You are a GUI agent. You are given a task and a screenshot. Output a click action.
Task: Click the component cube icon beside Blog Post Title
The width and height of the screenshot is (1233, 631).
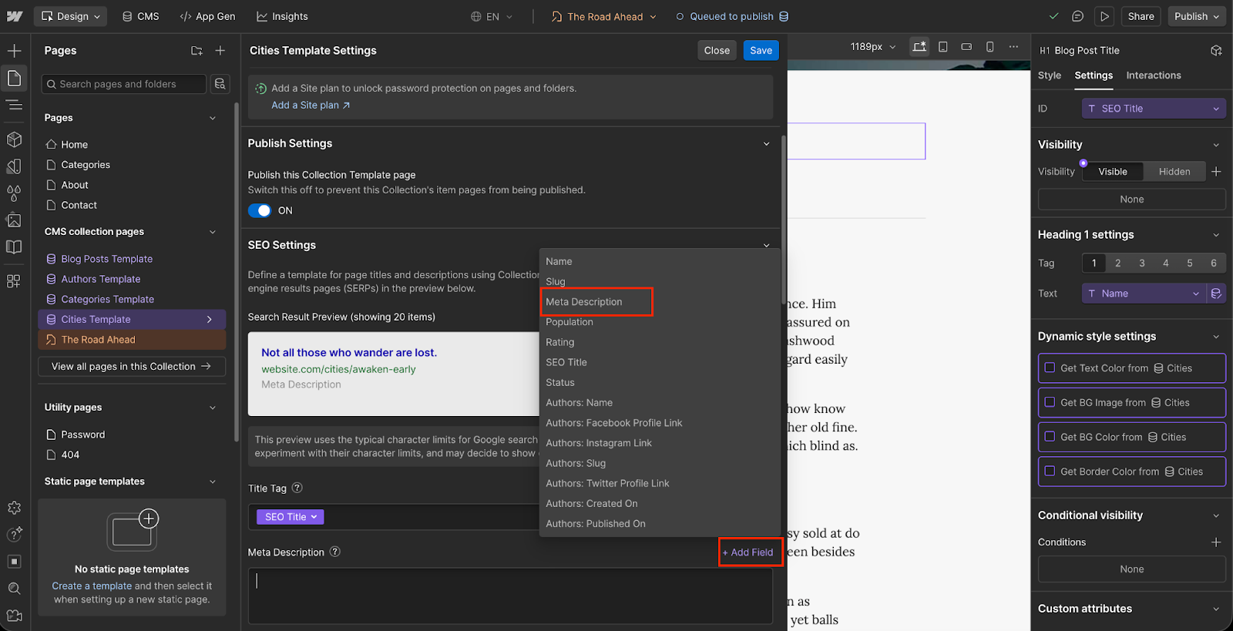[1216, 51]
